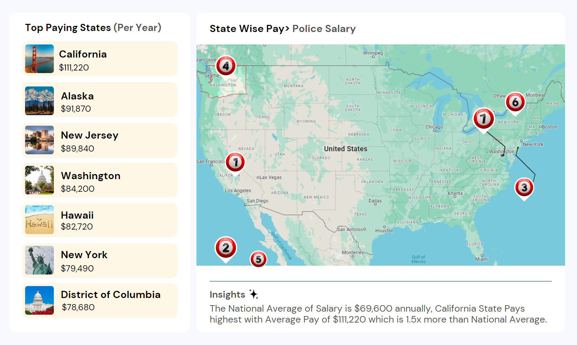The height and width of the screenshot is (345, 577).
Task: Select map marker number 7 near Michigan
Action: 483,119
